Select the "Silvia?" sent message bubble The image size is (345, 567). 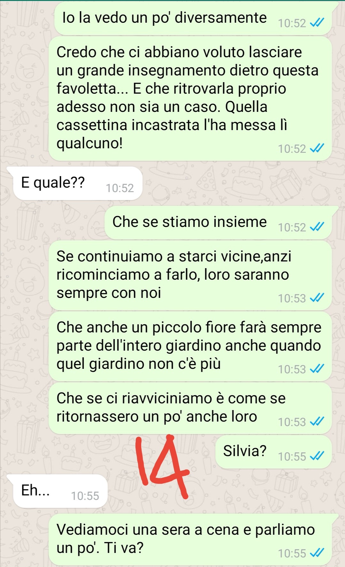[274, 452]
